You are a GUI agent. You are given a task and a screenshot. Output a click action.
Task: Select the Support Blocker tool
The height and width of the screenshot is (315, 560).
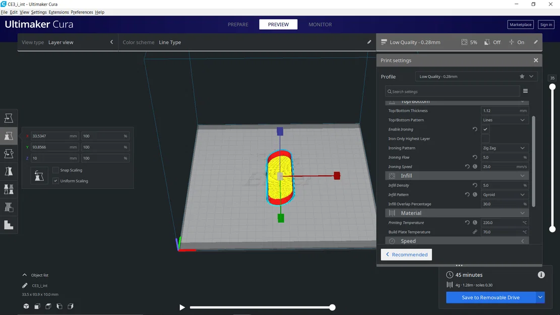click(x=9, y=207)
